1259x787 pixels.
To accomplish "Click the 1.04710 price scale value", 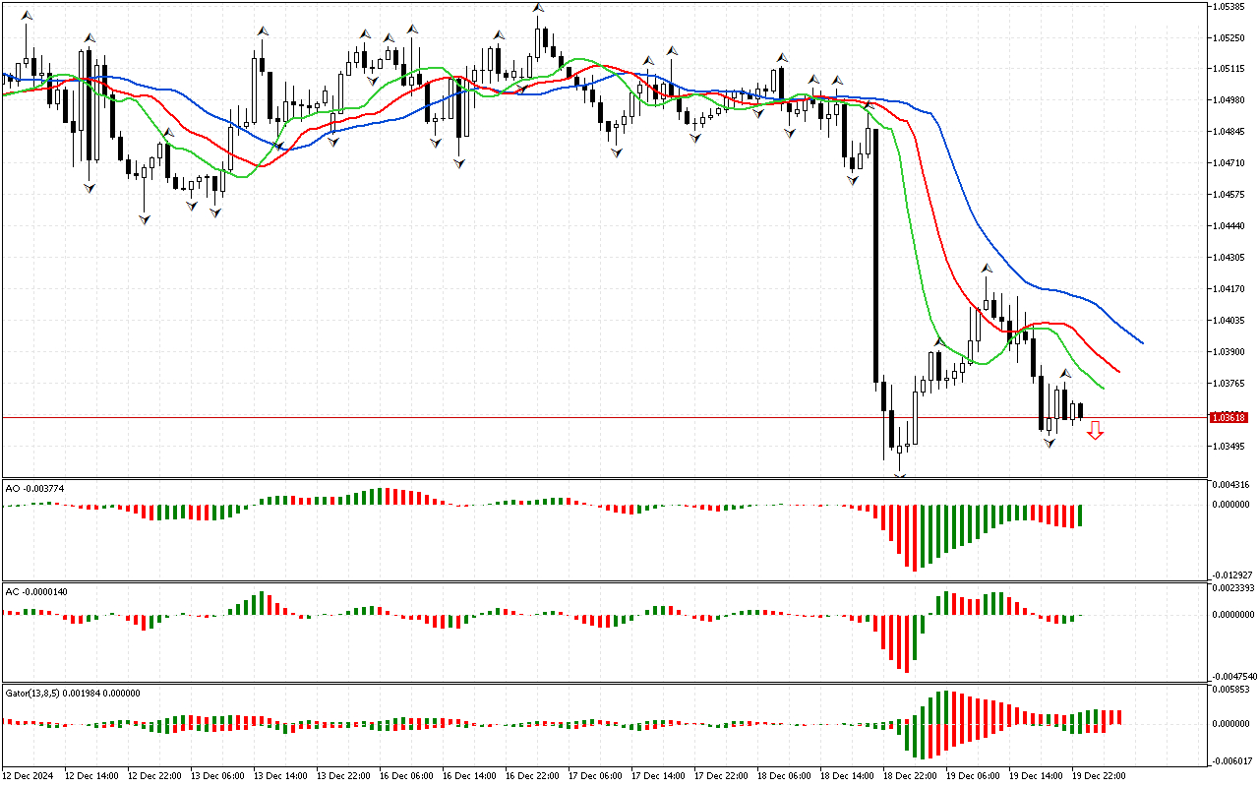I will (1229, 163).
